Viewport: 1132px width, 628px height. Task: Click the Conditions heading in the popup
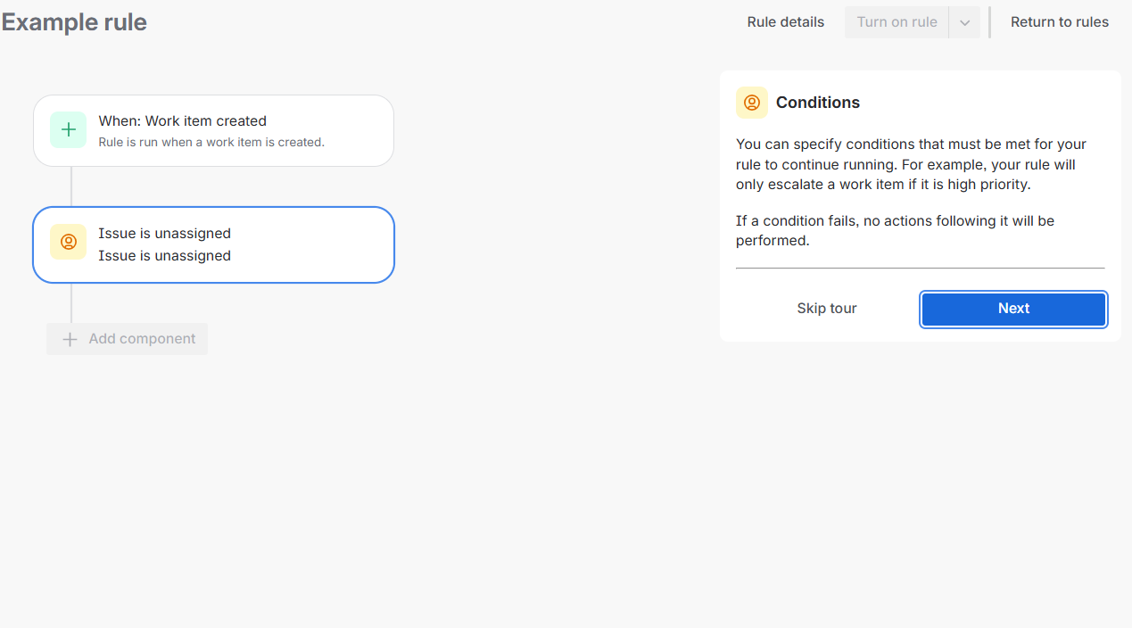(x=818, y=103)
